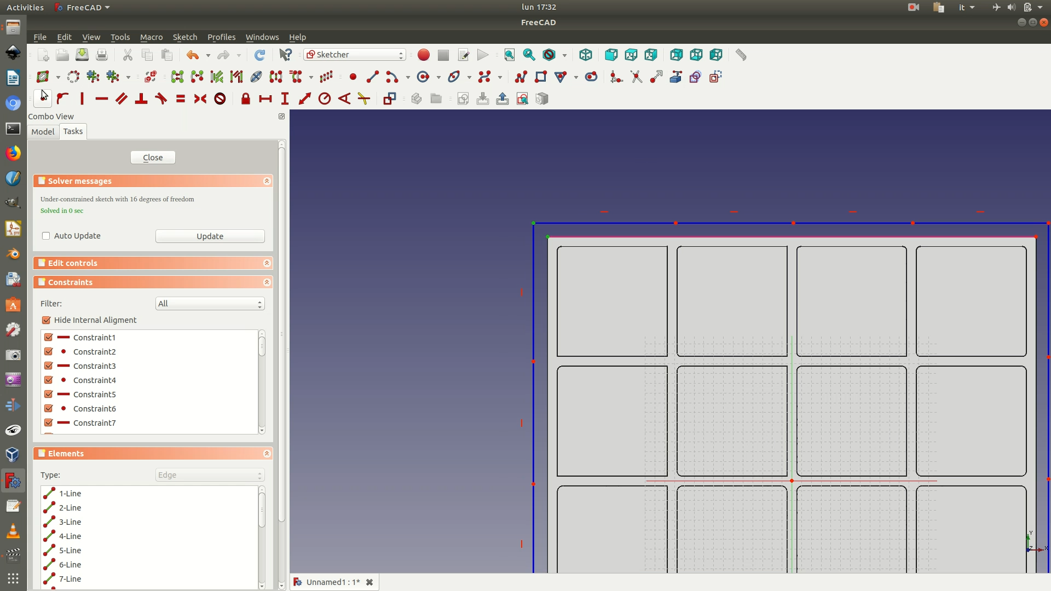The height and width of the screenshot is (591, 1051).
Task: Apply horizontal constraint tool
Action: pyautogui.click(x=102, y=99)
